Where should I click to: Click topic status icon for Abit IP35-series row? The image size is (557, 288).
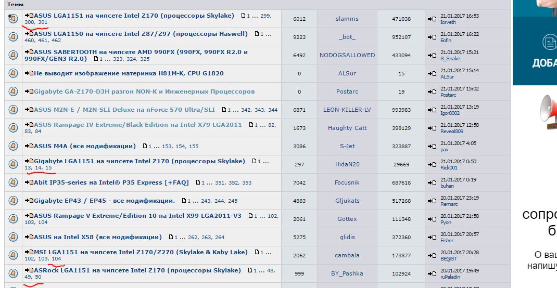13,182
